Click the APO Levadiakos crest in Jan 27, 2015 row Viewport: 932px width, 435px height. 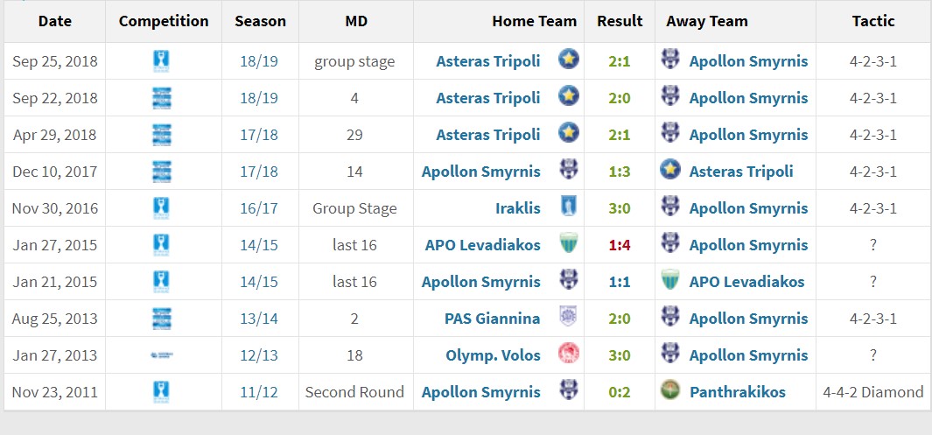click(x=569, y=244)
